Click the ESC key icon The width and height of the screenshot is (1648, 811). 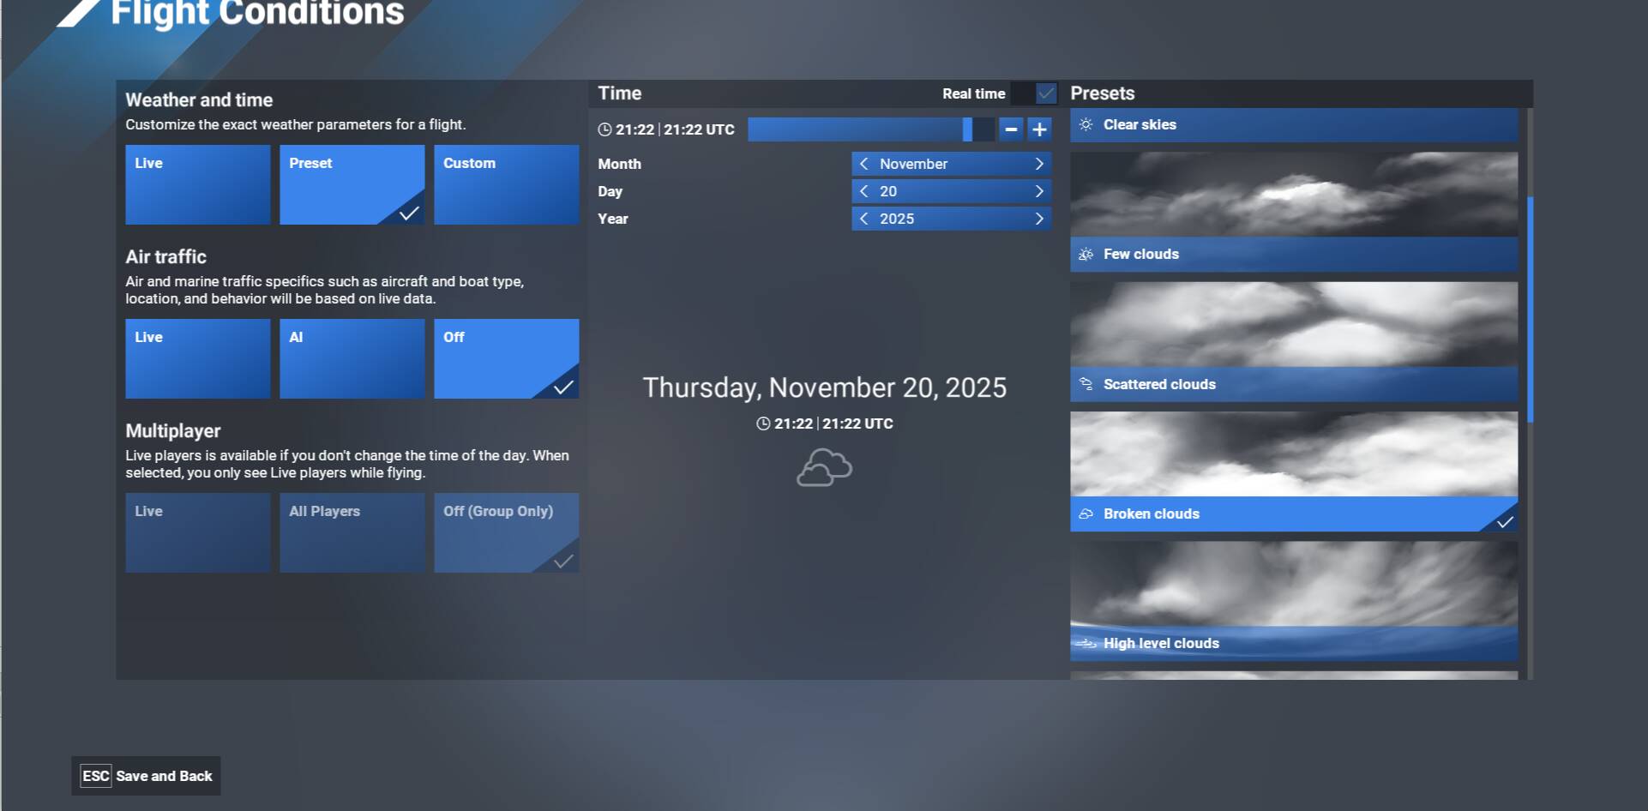pos(95,776)
